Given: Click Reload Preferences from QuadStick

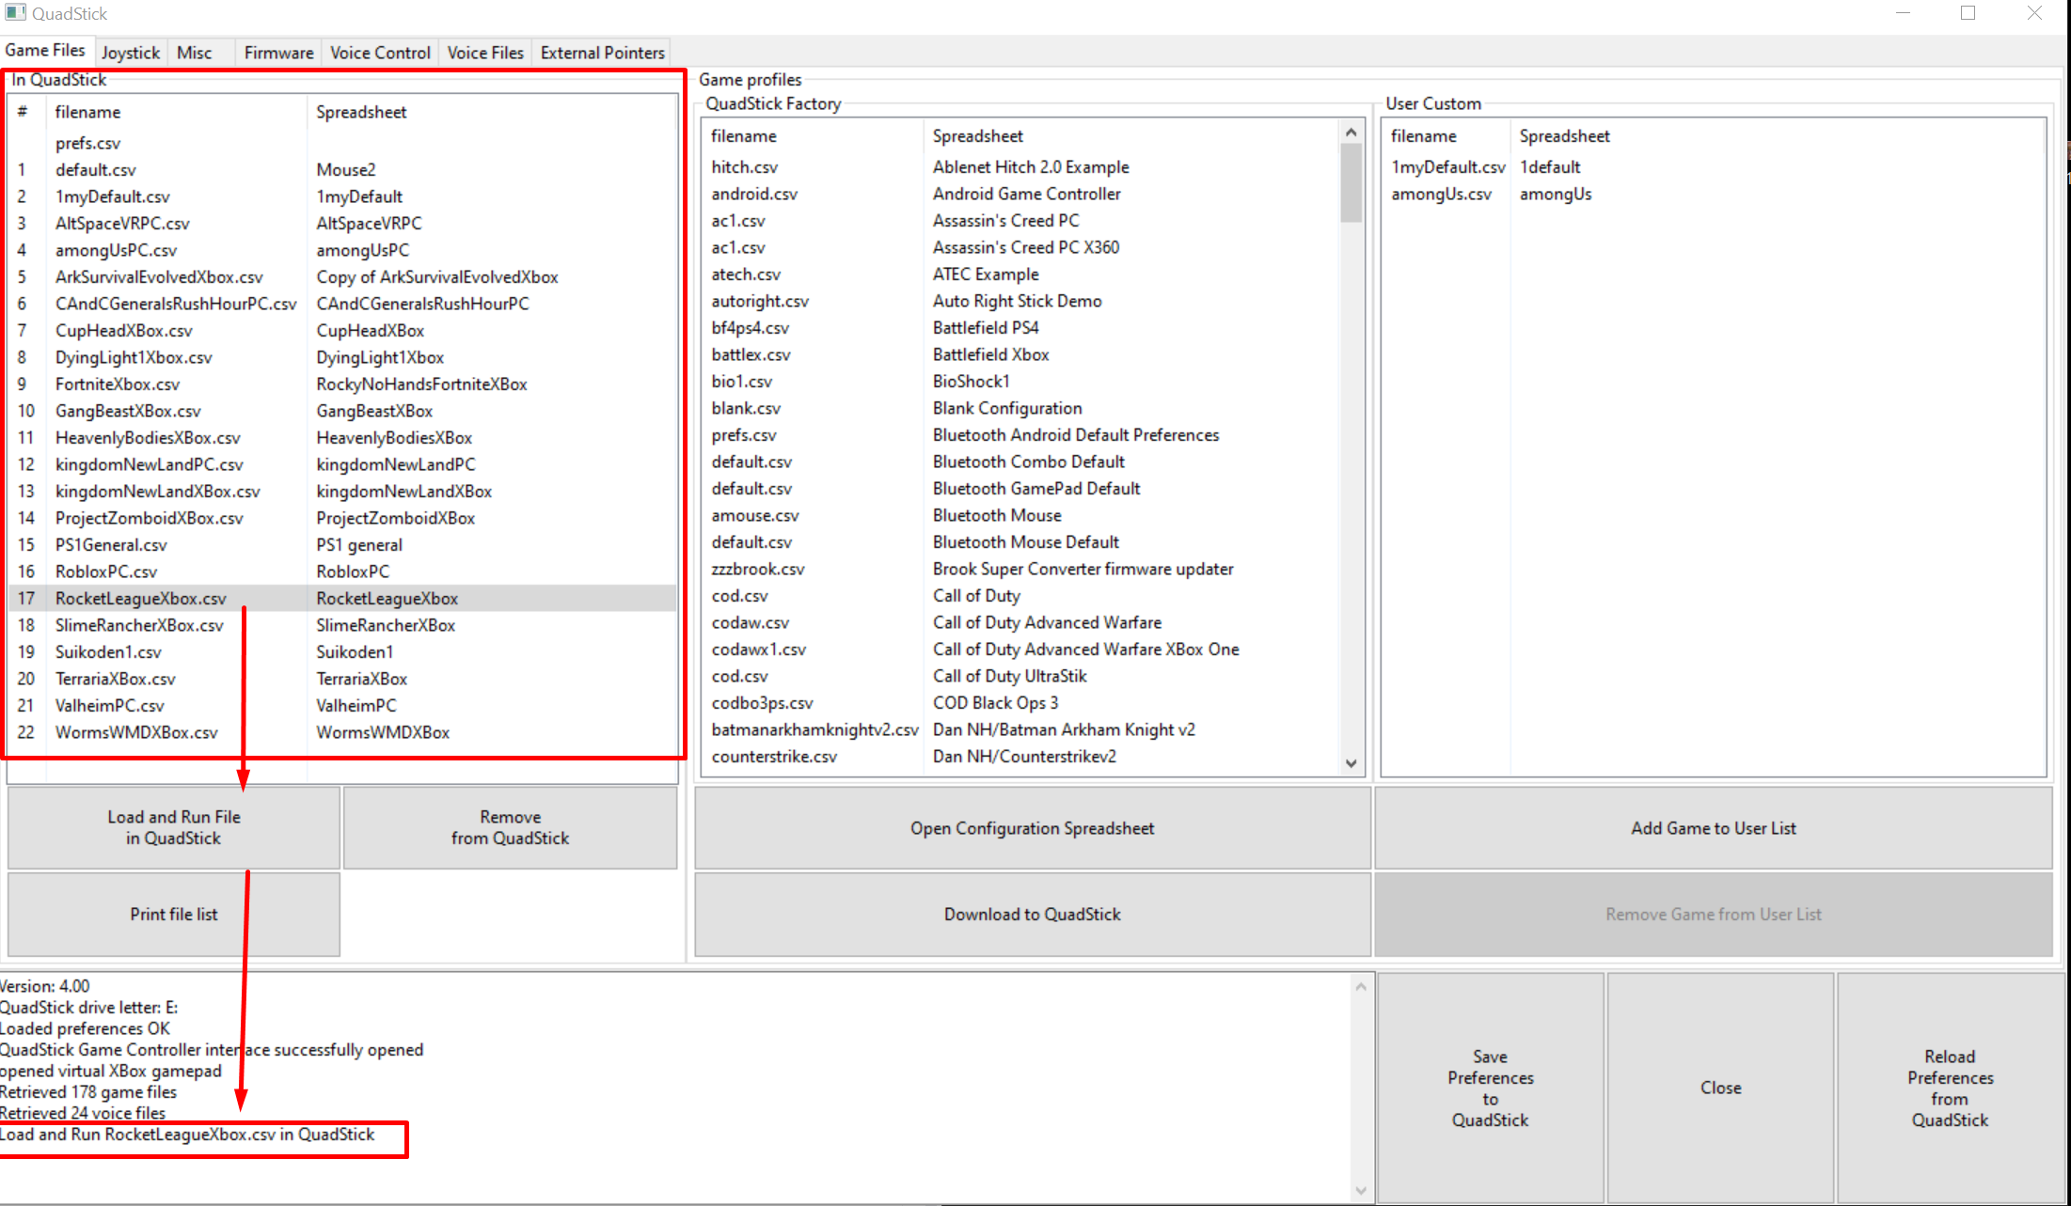Looking at the screenshot, I should pos(1951,1088).
